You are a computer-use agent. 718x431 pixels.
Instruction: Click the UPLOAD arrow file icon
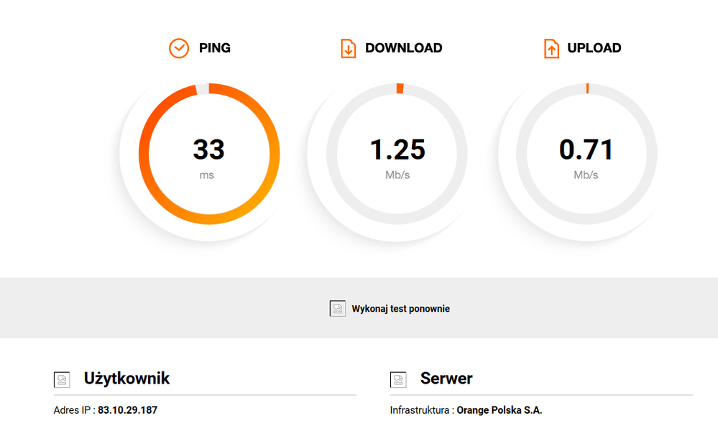tap(551, 48)
